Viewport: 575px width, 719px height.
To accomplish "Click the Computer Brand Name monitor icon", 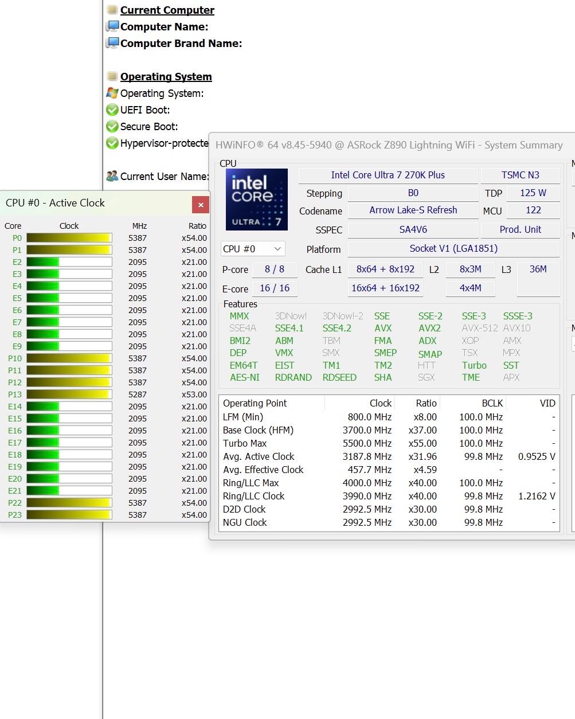I will 112,44.
